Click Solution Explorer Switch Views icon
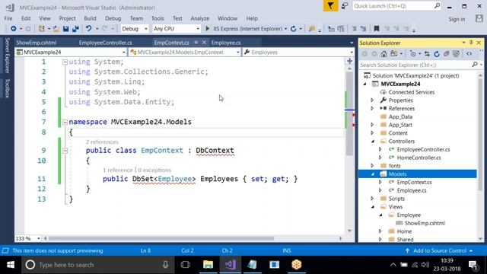The image size is (487, 274). coord(394,54)
